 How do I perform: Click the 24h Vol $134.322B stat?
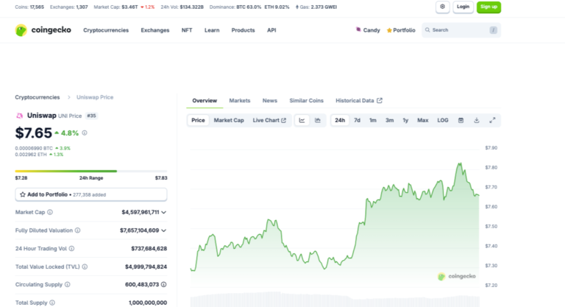[182, 7]
